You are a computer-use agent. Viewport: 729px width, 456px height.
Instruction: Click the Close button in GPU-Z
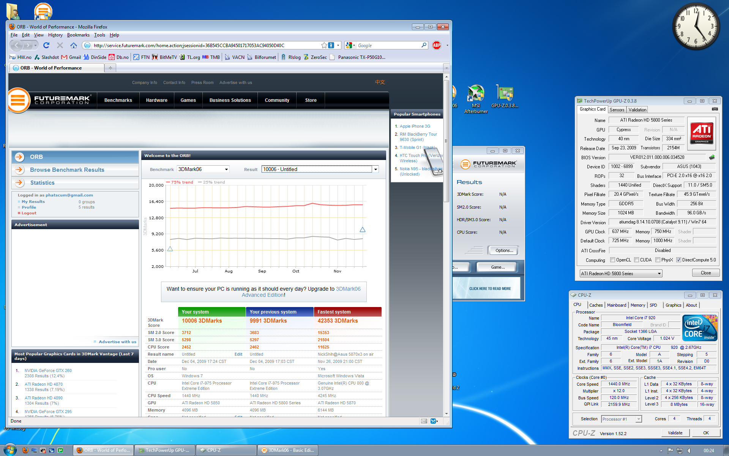click(705, 273)
